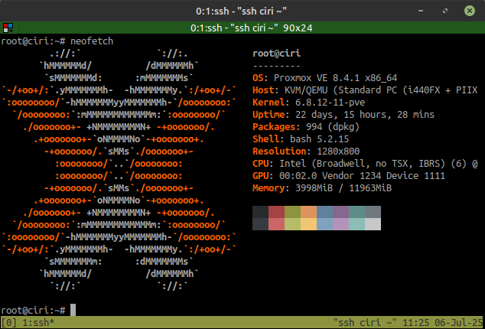Minimize the ssh ciri terminal window
The height and width of the screenshot is (329, 485).
click(421, 11)
